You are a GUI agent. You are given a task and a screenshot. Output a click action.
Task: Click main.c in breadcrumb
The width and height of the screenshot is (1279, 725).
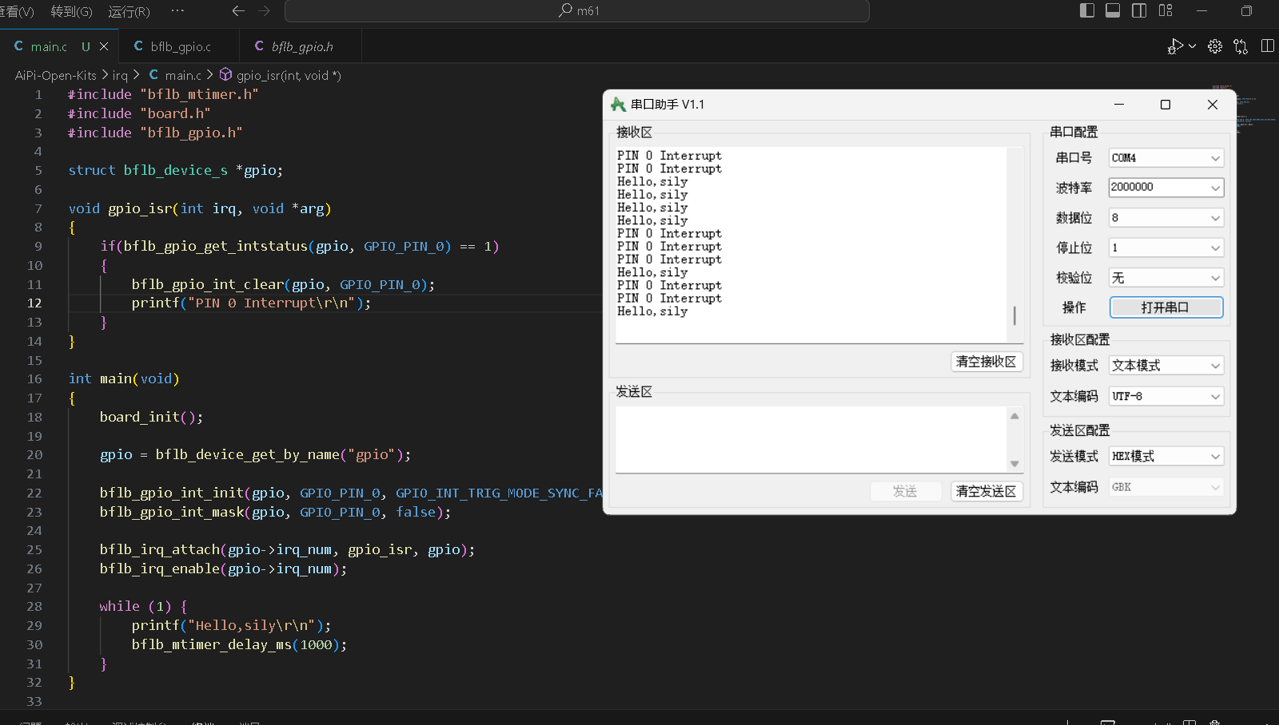[x=183, y=75]
